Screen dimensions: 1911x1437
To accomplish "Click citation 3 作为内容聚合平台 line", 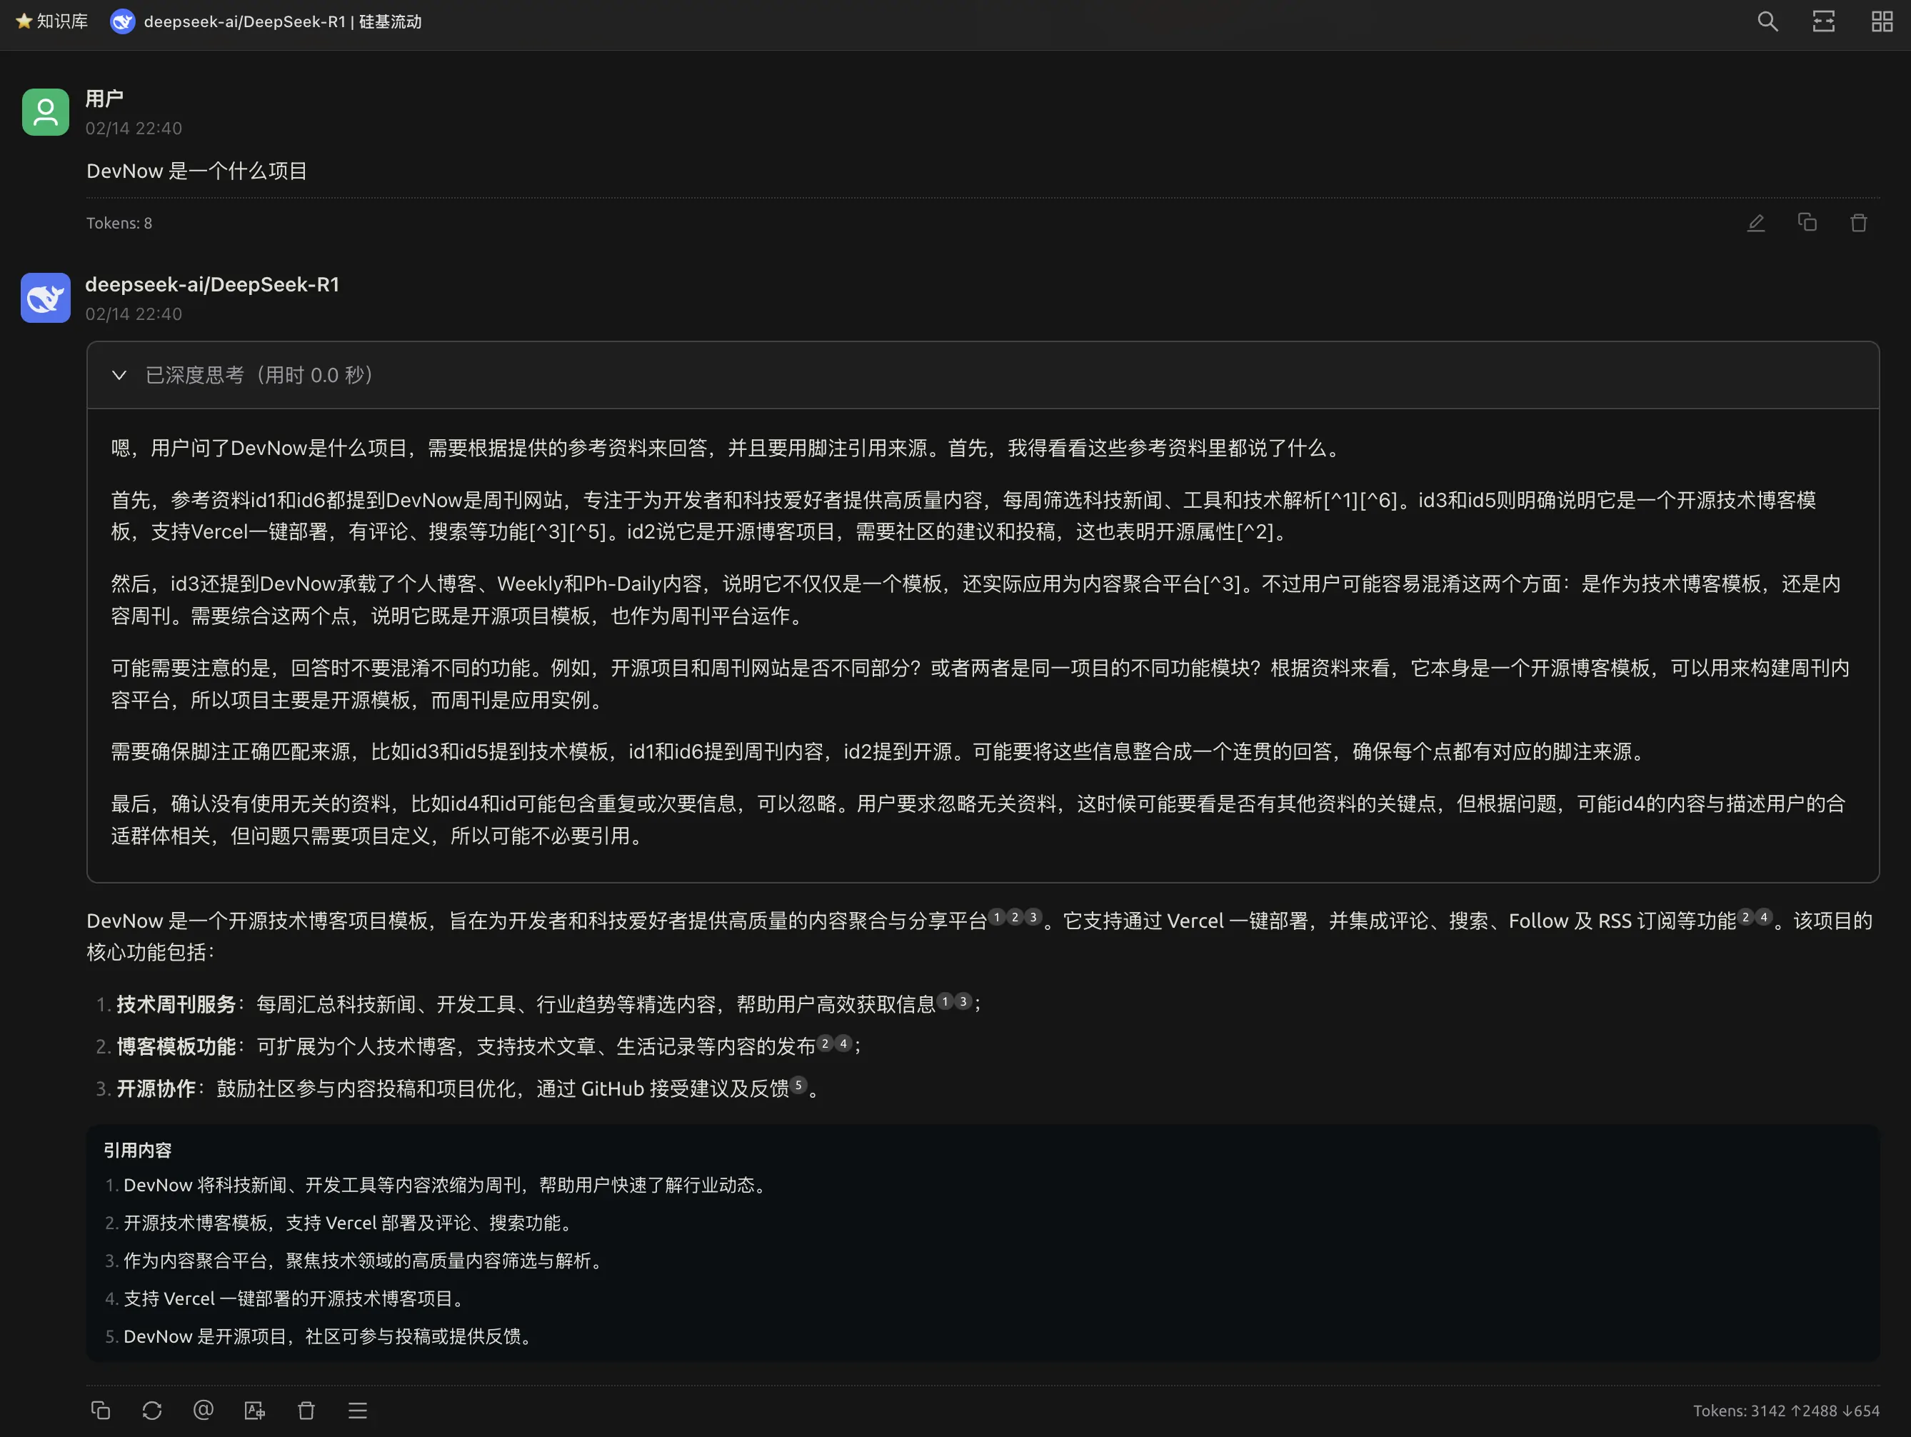I will [365, 1261].
